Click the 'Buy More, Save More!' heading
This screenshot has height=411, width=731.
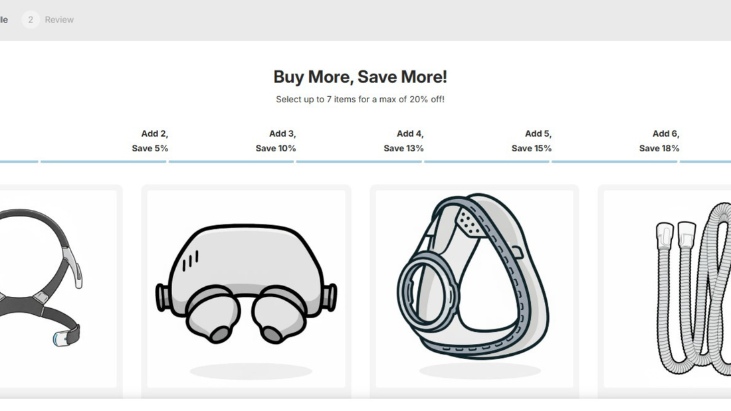click(360, 77)
